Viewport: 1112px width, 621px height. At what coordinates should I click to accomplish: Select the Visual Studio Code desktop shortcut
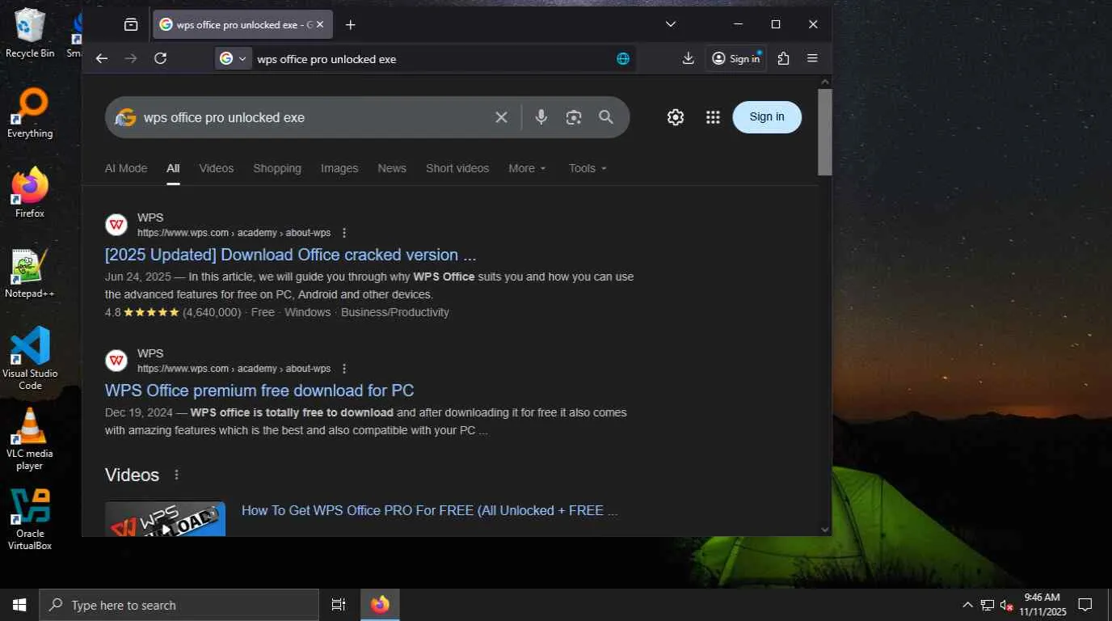pyautogui.click(x=30, y=358)
